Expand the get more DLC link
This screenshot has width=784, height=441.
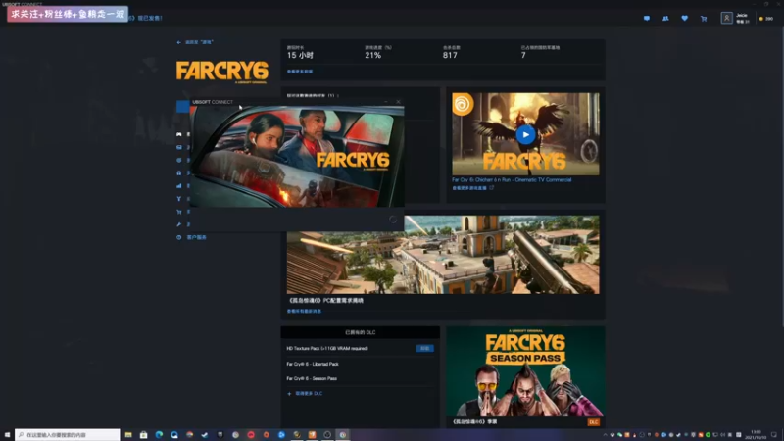(x=305, y=394)
